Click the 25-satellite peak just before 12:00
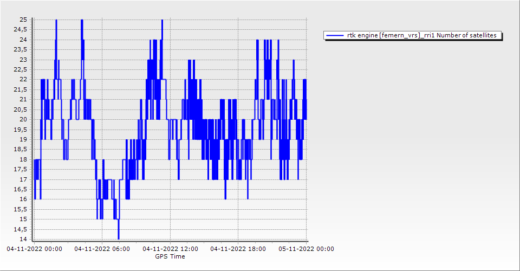This screenshot has width=520, height=271. (162, 21)
